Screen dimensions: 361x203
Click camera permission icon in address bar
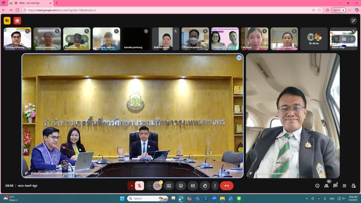click(x=313, y=10)
